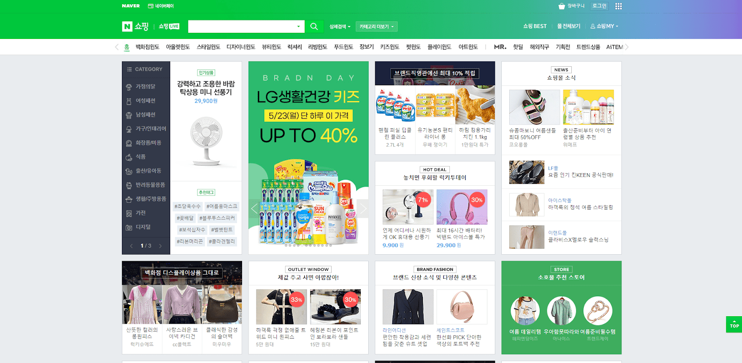This screenshot has width=742, height=363.
Task: Open the Naver apps grid icon
Action: (618, 6)
